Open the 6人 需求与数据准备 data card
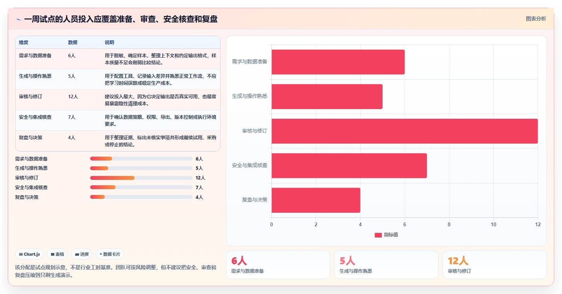 (278, 265)
